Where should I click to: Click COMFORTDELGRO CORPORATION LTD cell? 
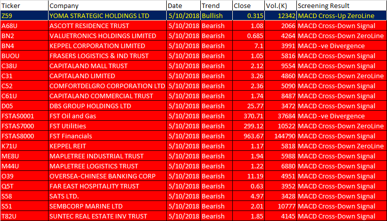pos(107,86)
